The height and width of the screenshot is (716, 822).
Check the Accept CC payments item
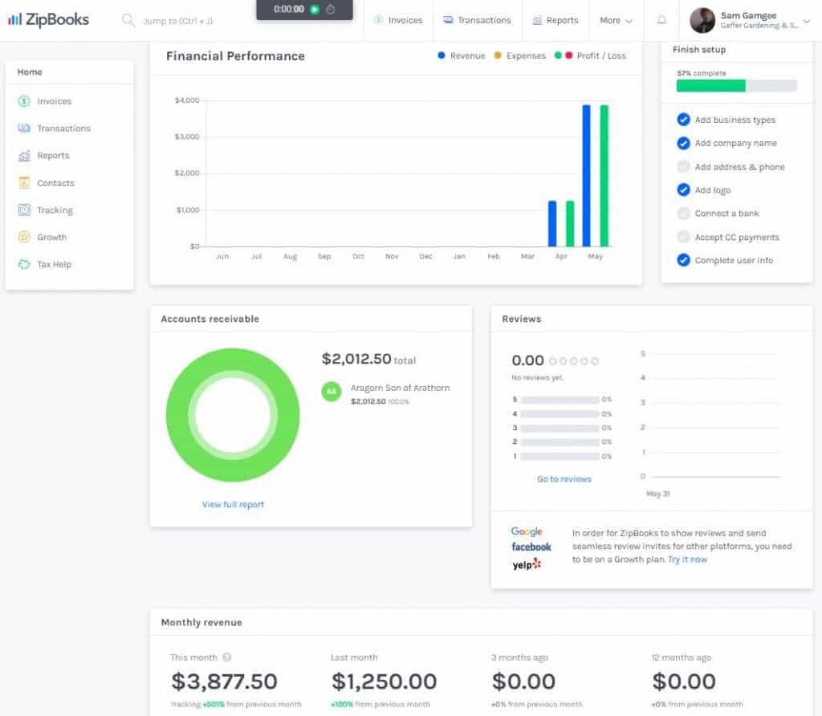point(683,237)
